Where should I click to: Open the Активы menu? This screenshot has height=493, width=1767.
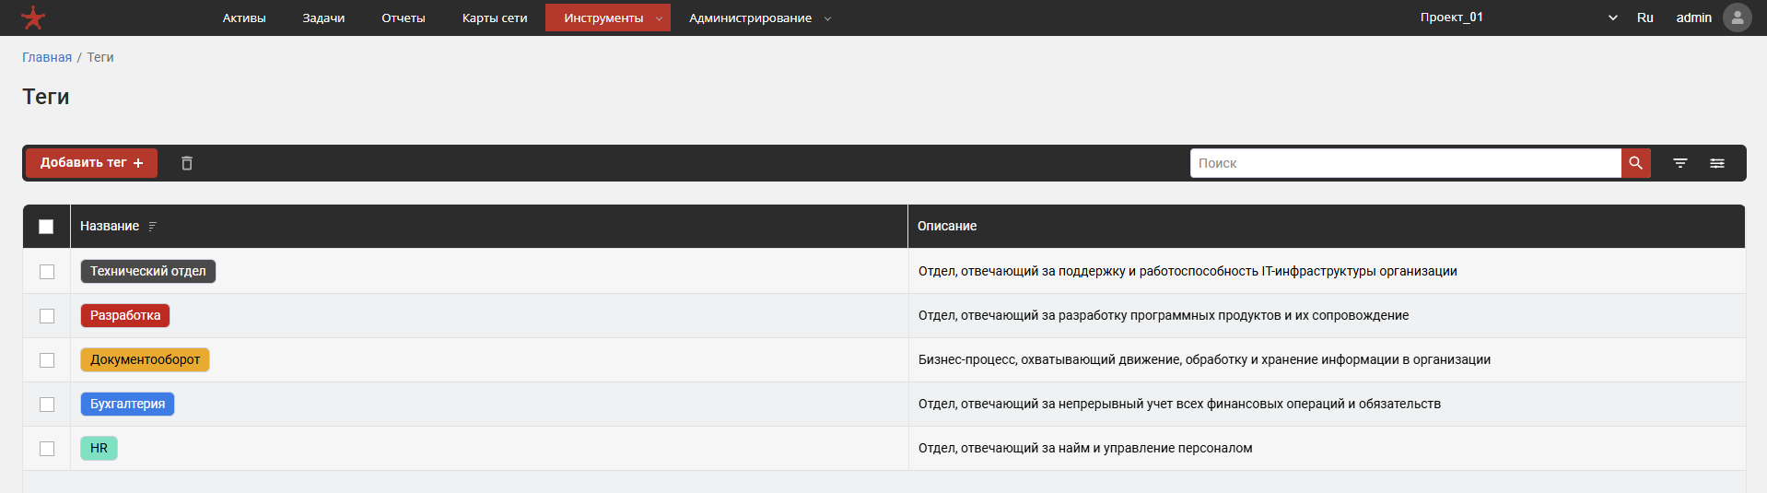point(244,18)
